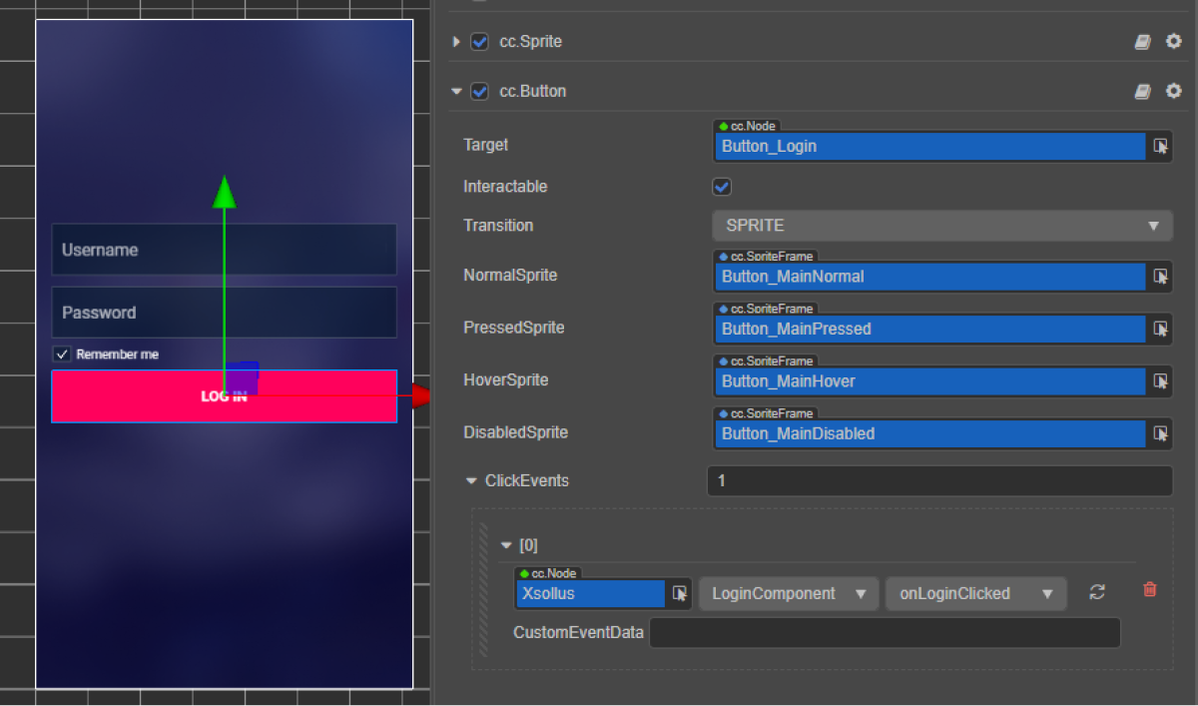Open the cc.Button help documentation book icon
1198x706 pixels.
(1143, 91)
